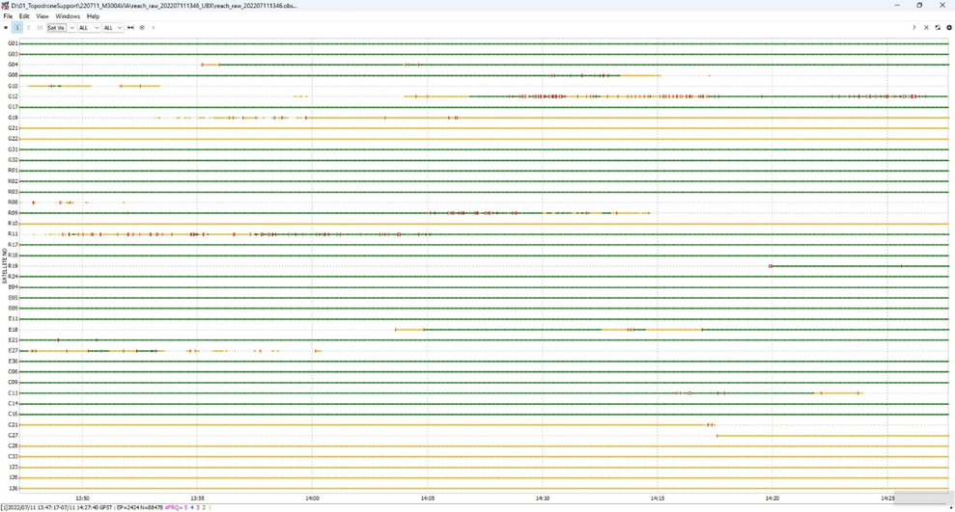Open the File menu

8,16
